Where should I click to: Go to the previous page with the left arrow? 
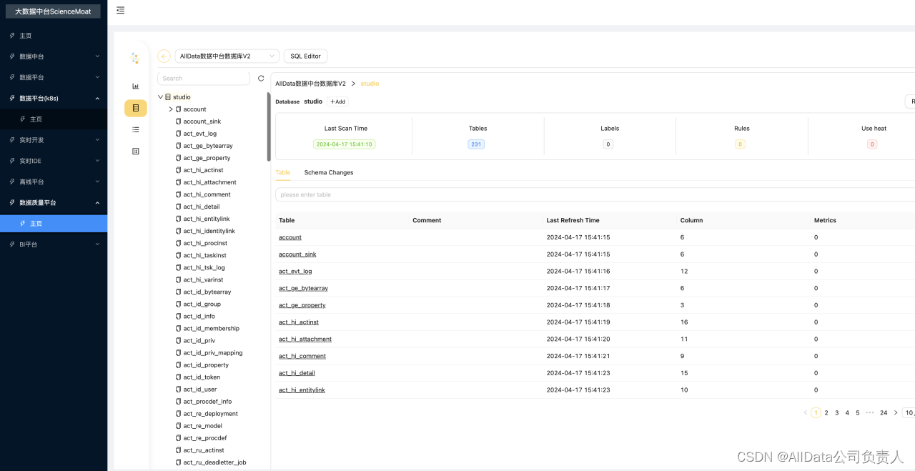tap(806, 412)
